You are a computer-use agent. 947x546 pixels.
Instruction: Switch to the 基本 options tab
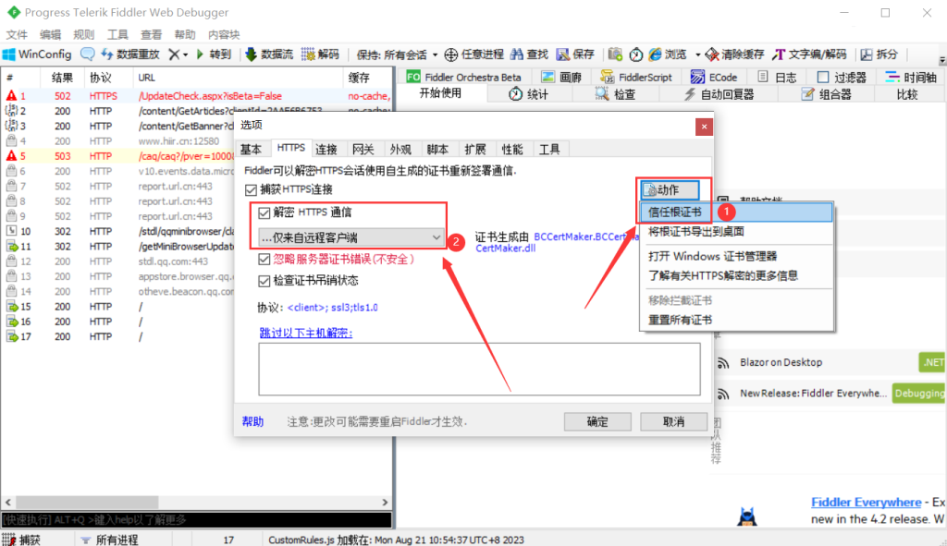(x=252, y=149)
